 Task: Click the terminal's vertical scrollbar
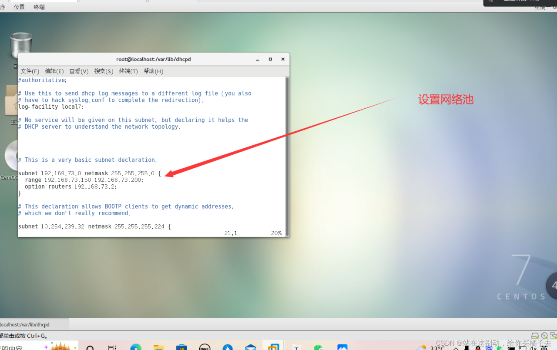coord(287,157)
